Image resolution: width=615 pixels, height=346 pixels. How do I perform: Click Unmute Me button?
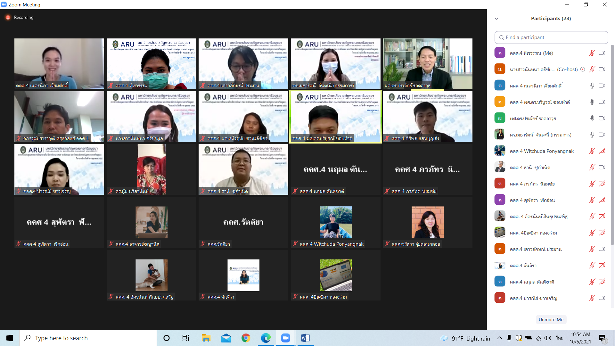pyautogui.click(x=551, y=319)
